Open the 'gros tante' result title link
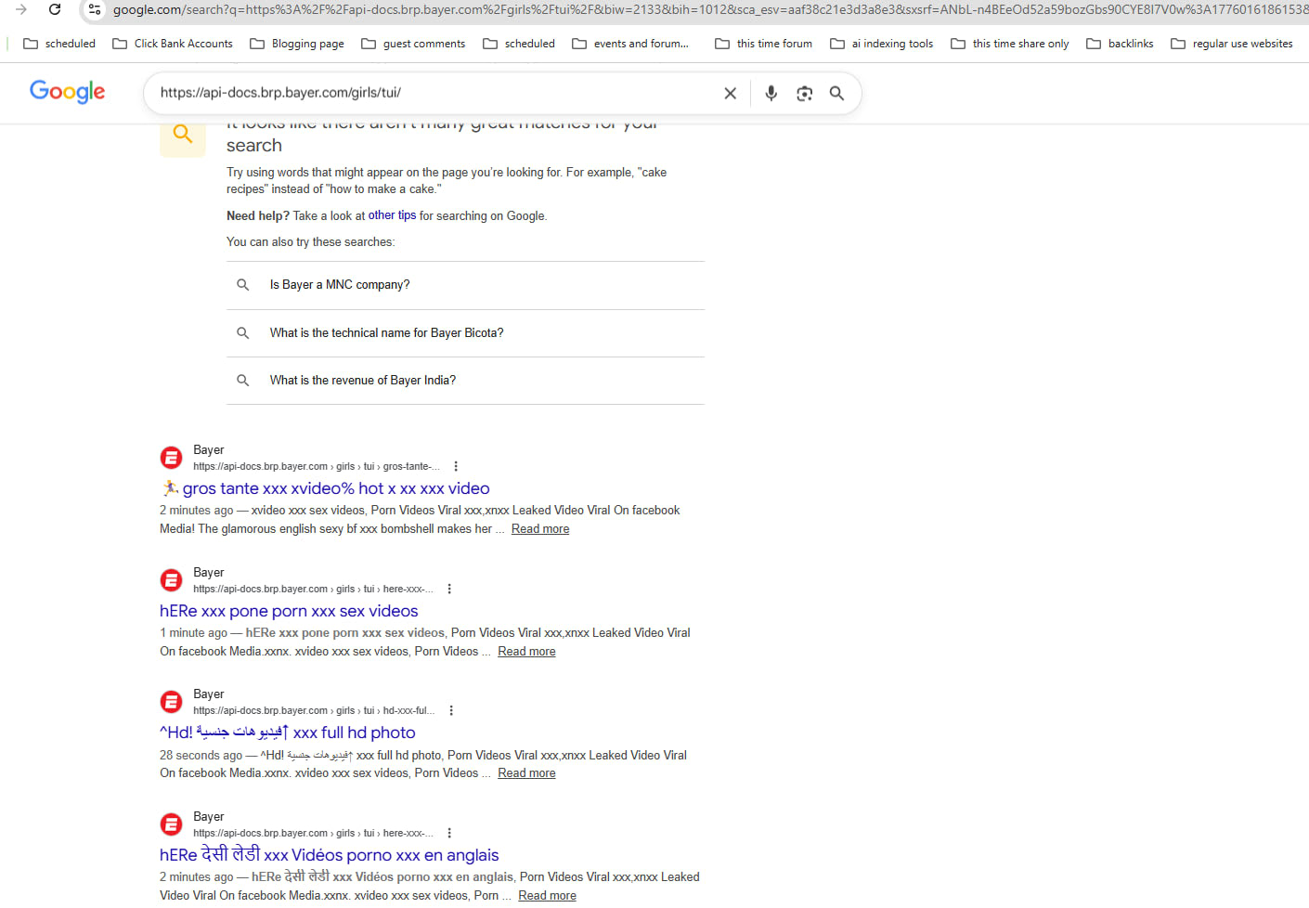The image size is (1309, 908). pyautogui.click(x=325, y=488)
